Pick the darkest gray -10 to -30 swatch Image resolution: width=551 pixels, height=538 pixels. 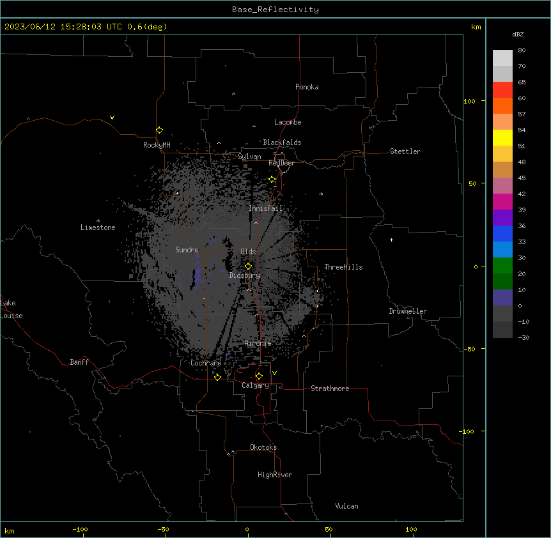[x=502, y=330]
